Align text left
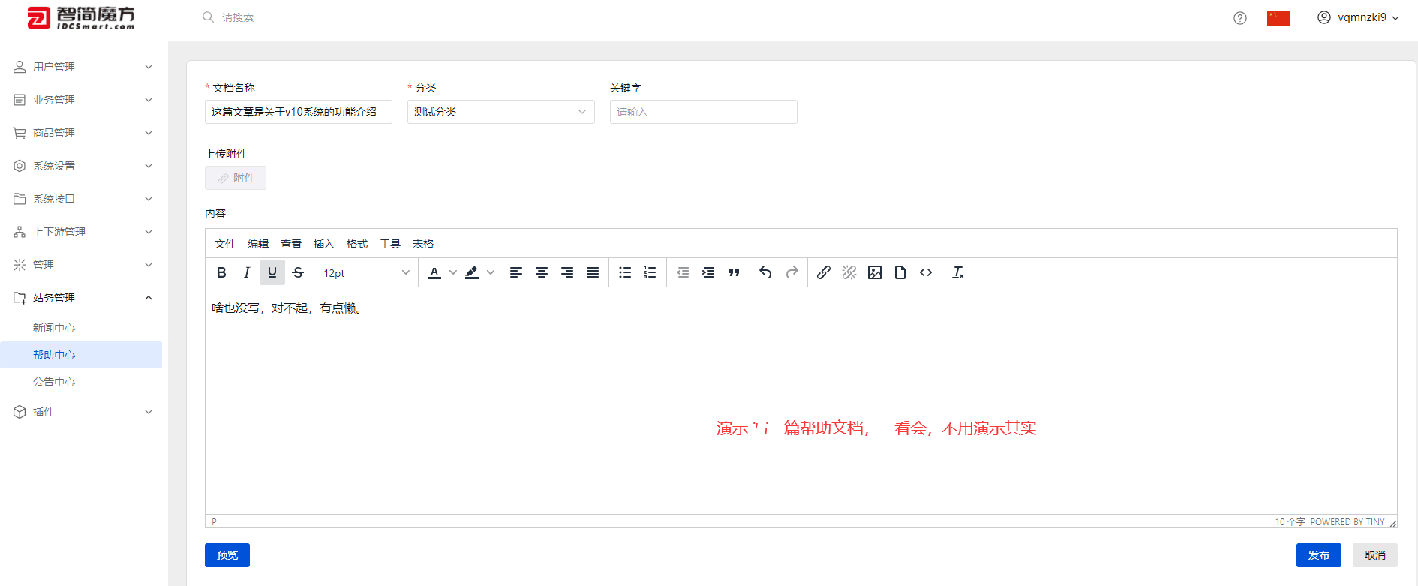Image resolution: width=1418 pixels, height=586 pixels. click(516, 272)
